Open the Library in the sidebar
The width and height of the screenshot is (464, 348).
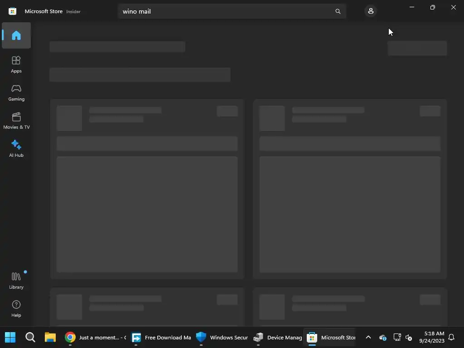coord(16,280)
